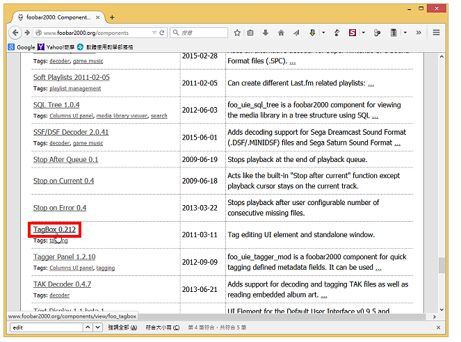Open Stop on Current 0.4 link
The height and width of the screenshot is (342, 461).
[63, 181]
